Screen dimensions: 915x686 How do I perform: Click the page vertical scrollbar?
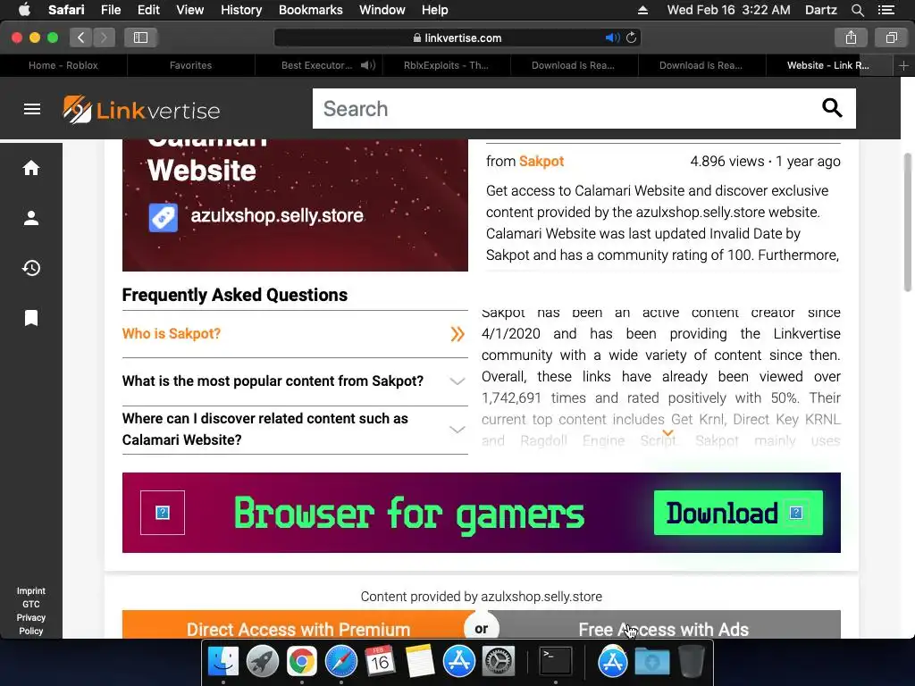click(x=908, y=222)
